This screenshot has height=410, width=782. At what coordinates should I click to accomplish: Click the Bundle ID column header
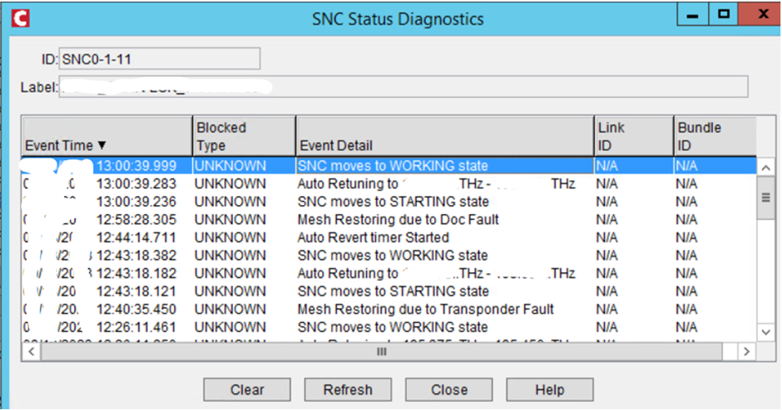[x=715, y=136]
